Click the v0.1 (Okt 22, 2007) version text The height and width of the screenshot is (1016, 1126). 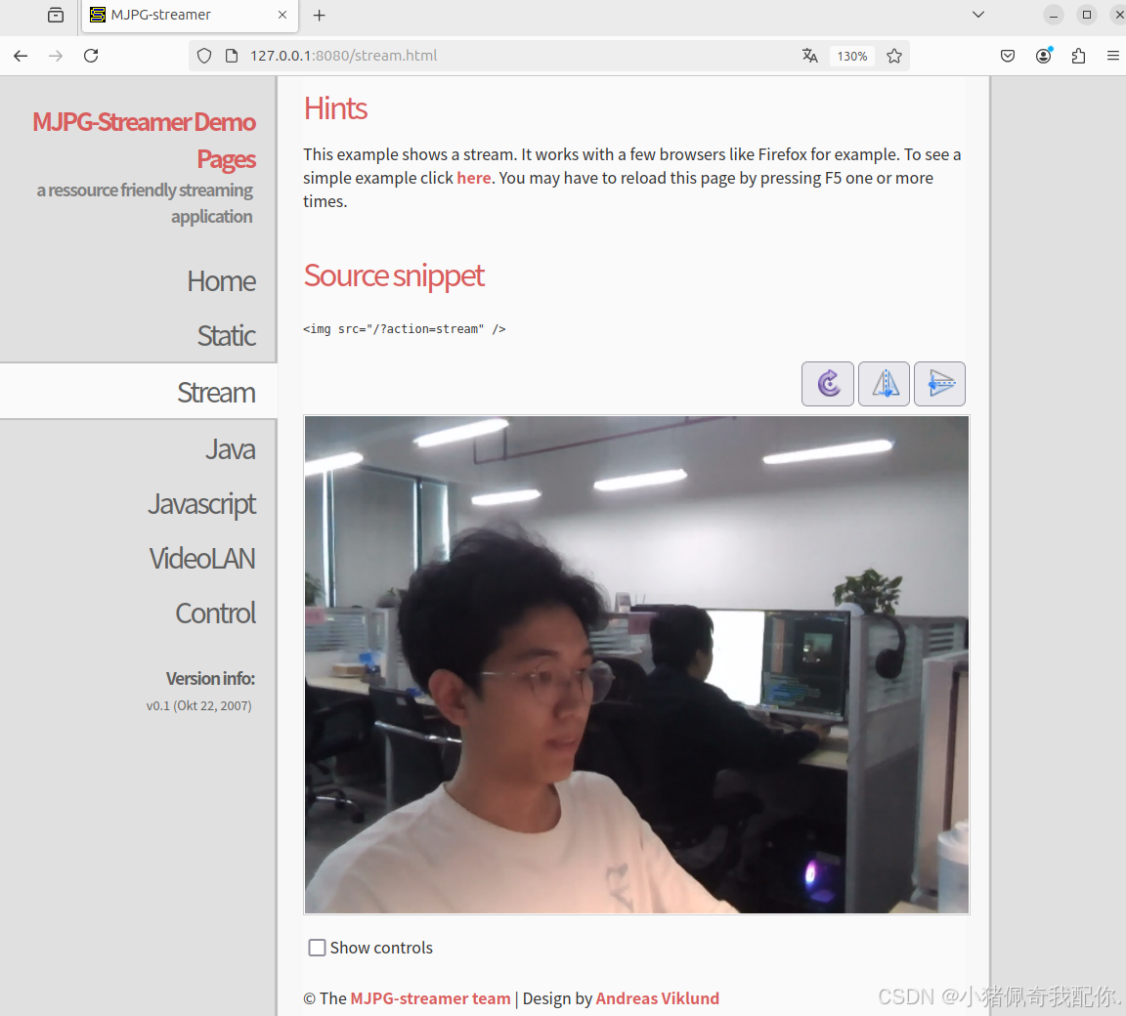coord(199,706)
